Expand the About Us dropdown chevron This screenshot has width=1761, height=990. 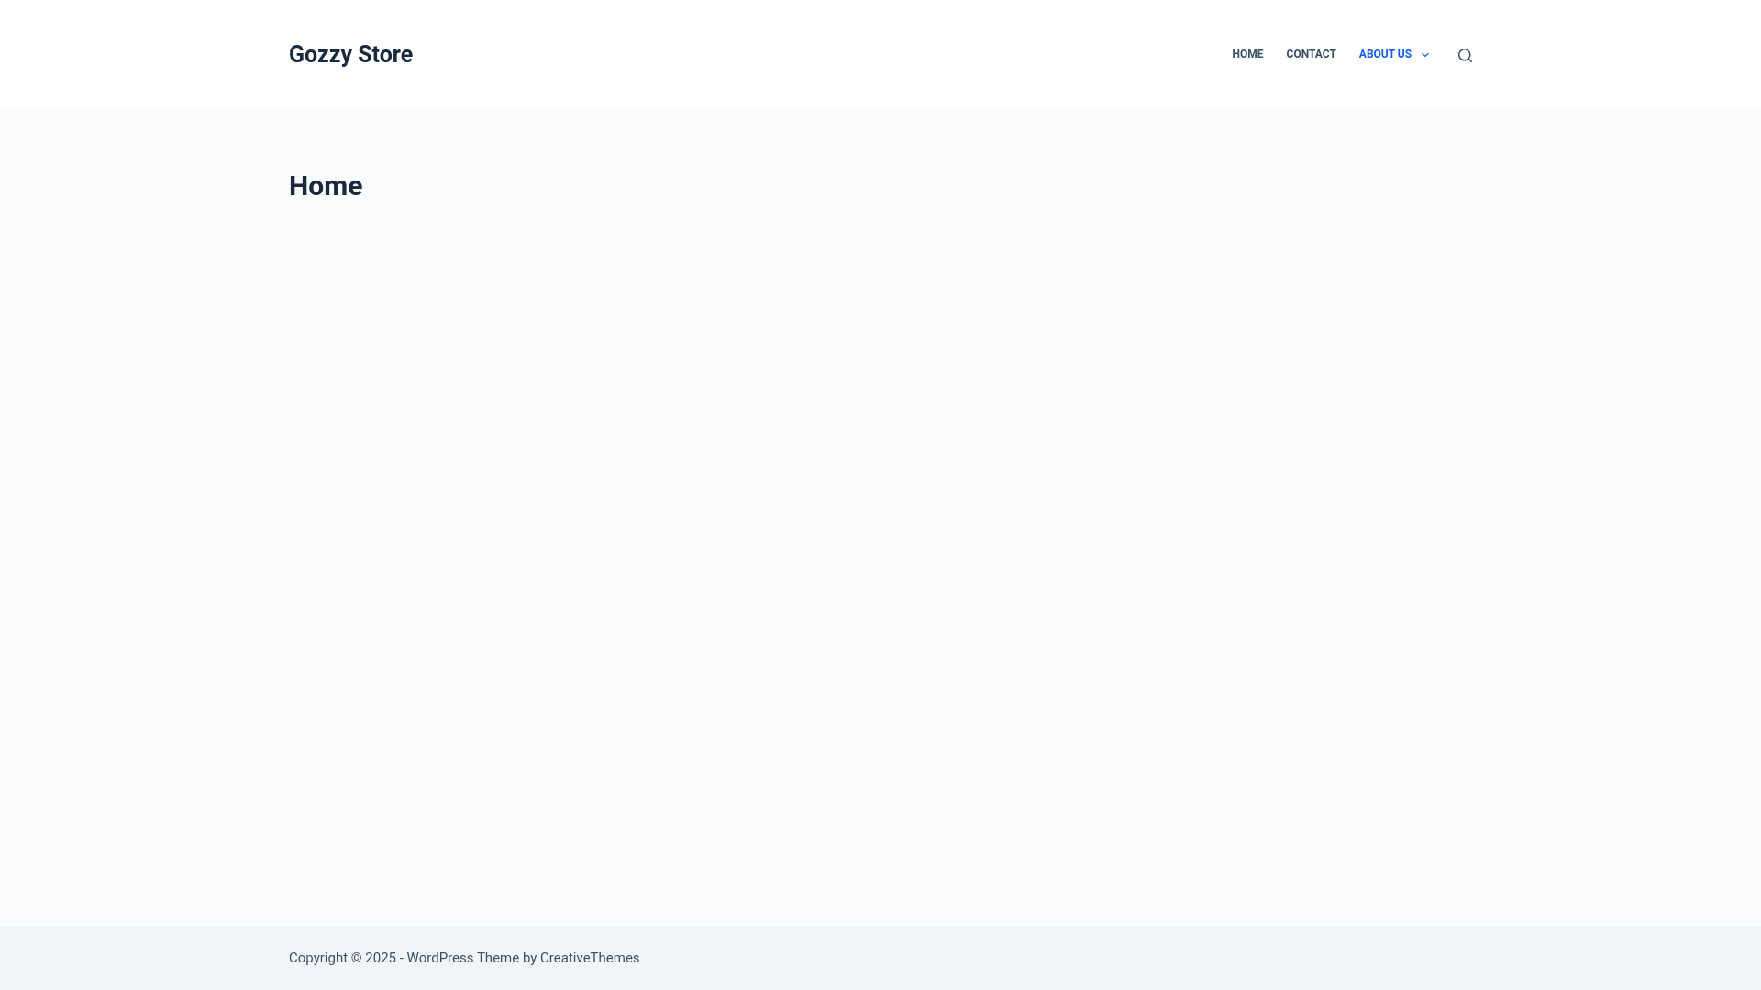point(1425,55)
